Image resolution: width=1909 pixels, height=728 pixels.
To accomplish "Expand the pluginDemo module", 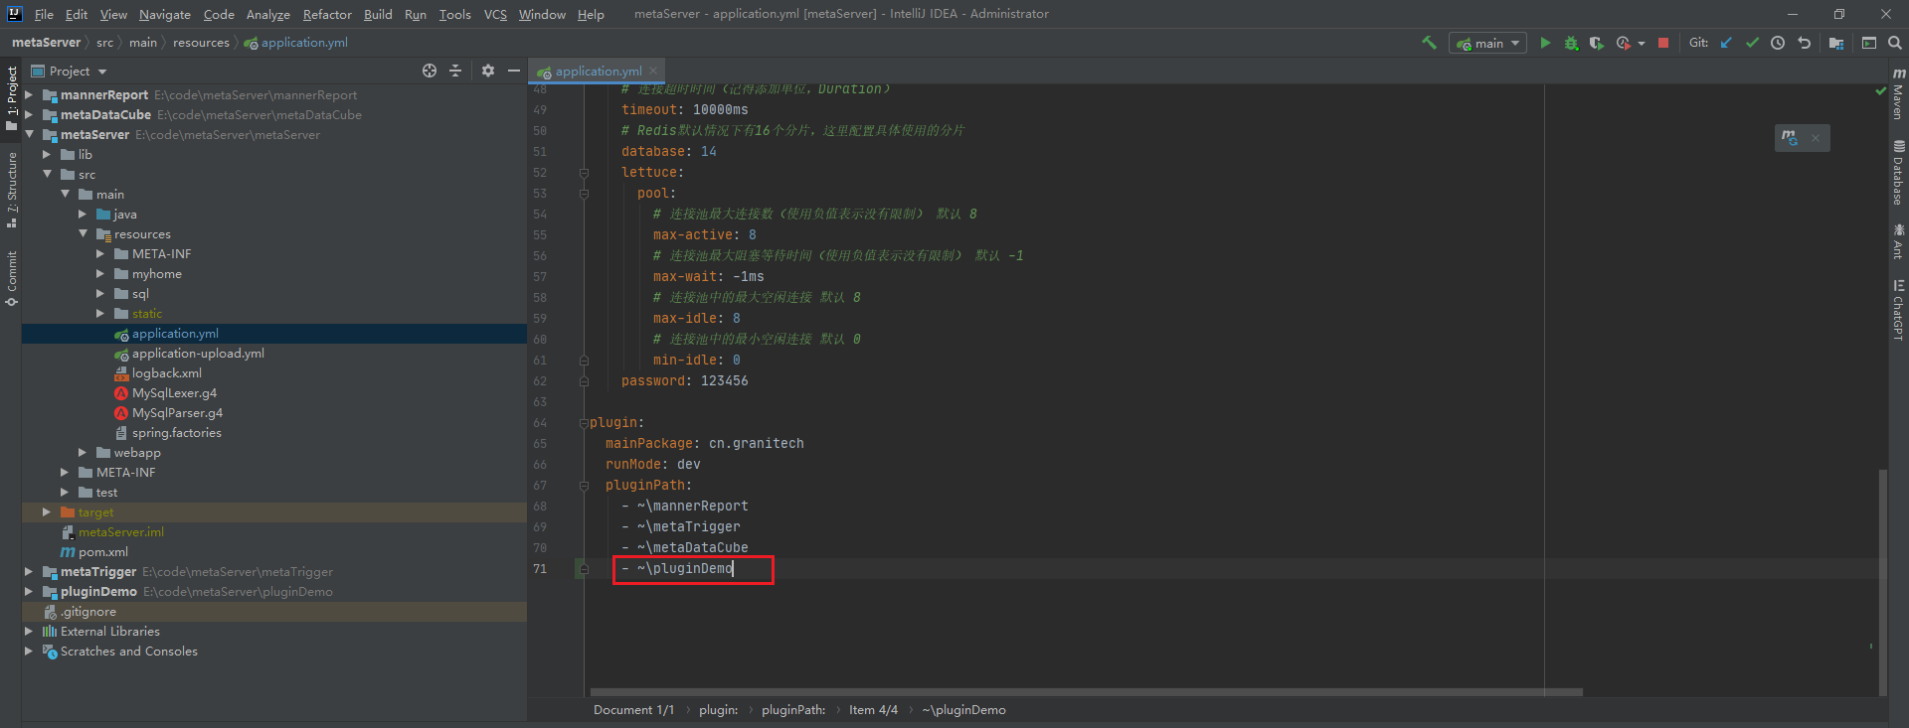I will 29,592.
